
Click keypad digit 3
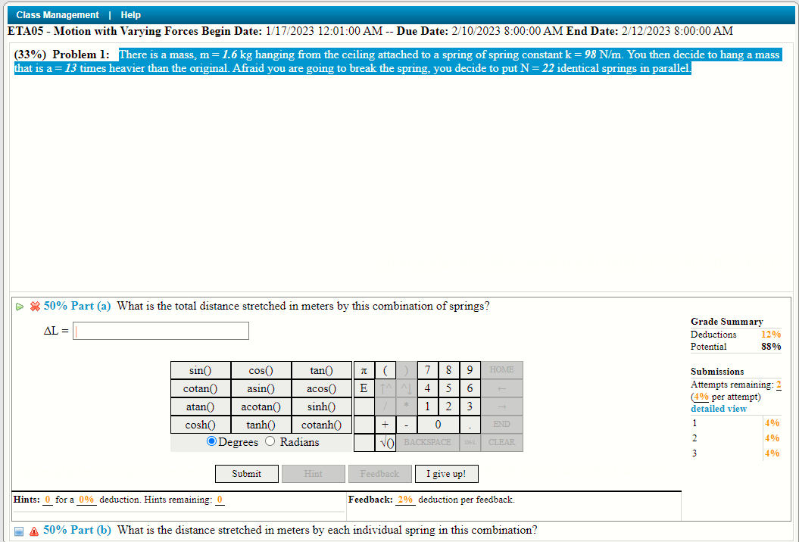pyautogui.click(x=470, y=406)
